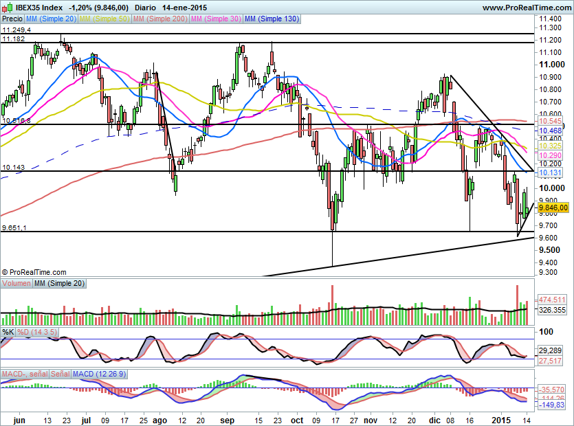
Task: Click the 10.516,8 horizontal line label
Action: point(16,120)
